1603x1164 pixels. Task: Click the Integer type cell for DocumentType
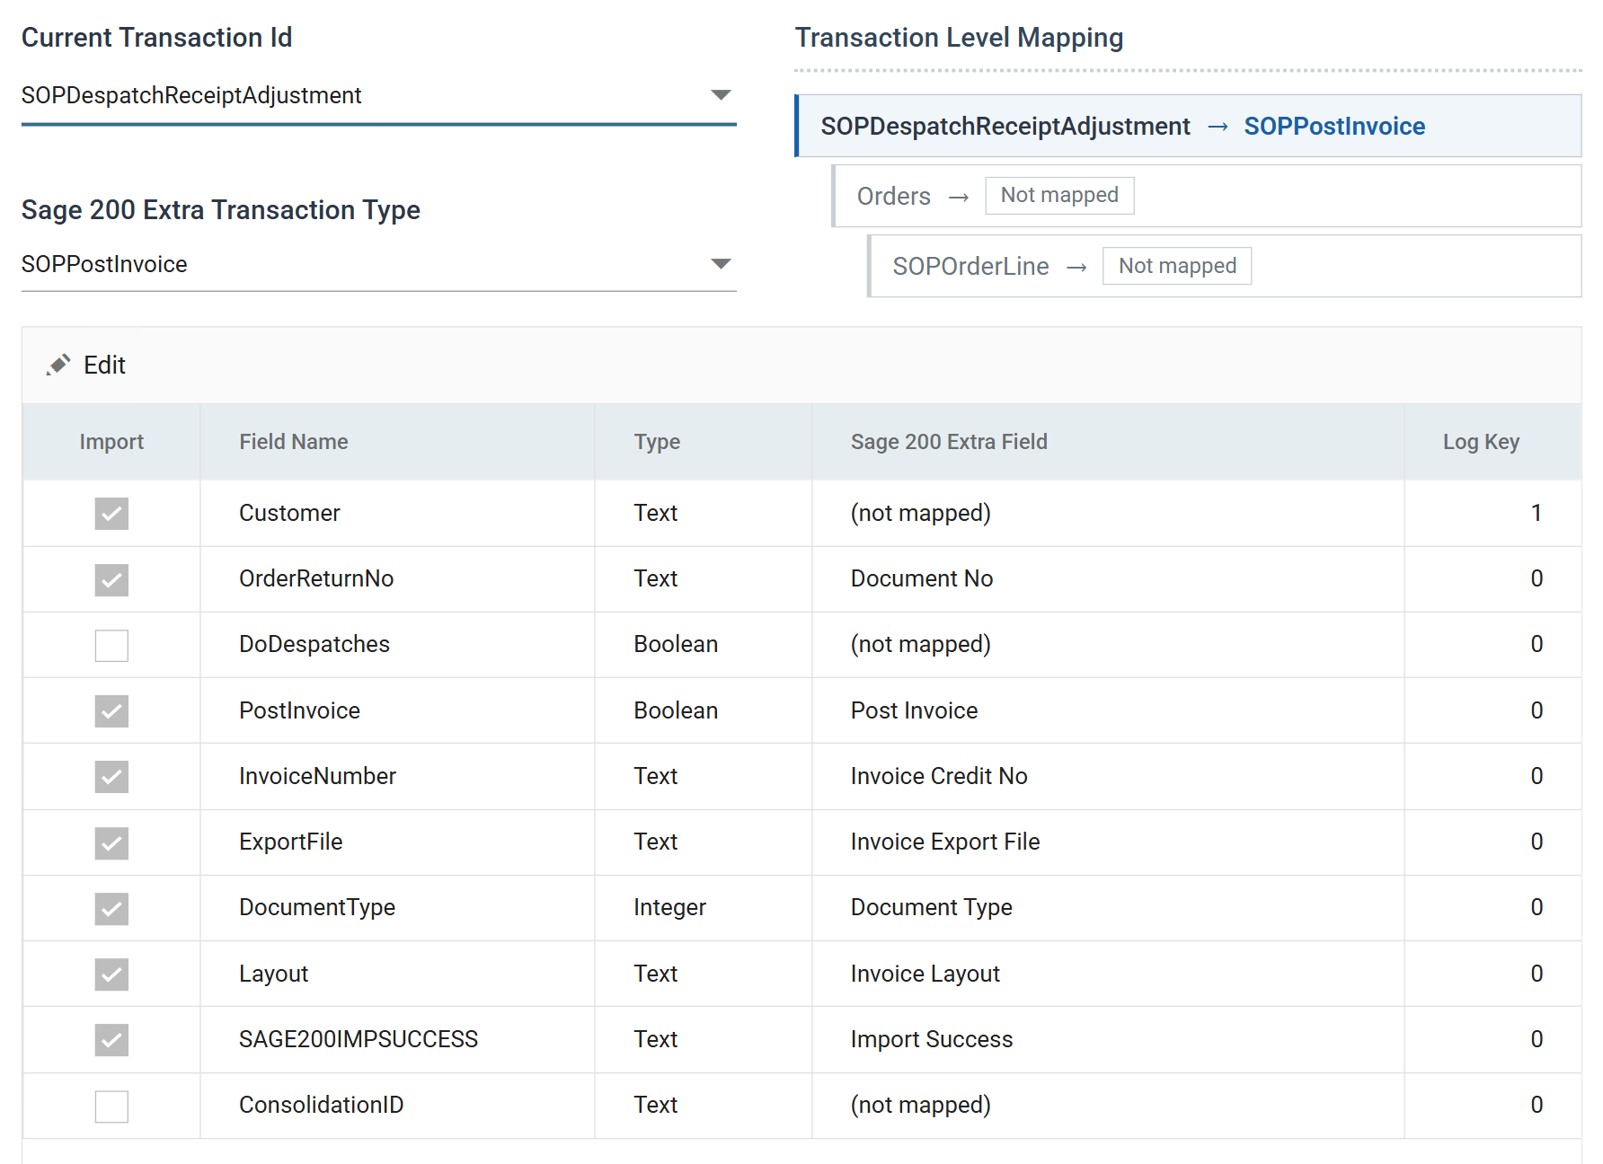pos(704,908)
